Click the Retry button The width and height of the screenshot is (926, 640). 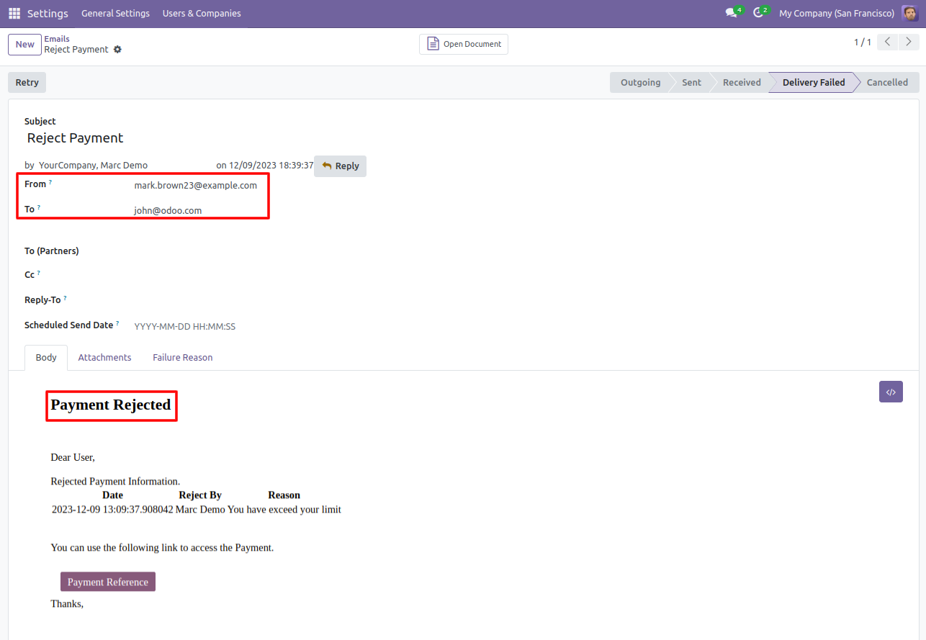click(27, 83)
